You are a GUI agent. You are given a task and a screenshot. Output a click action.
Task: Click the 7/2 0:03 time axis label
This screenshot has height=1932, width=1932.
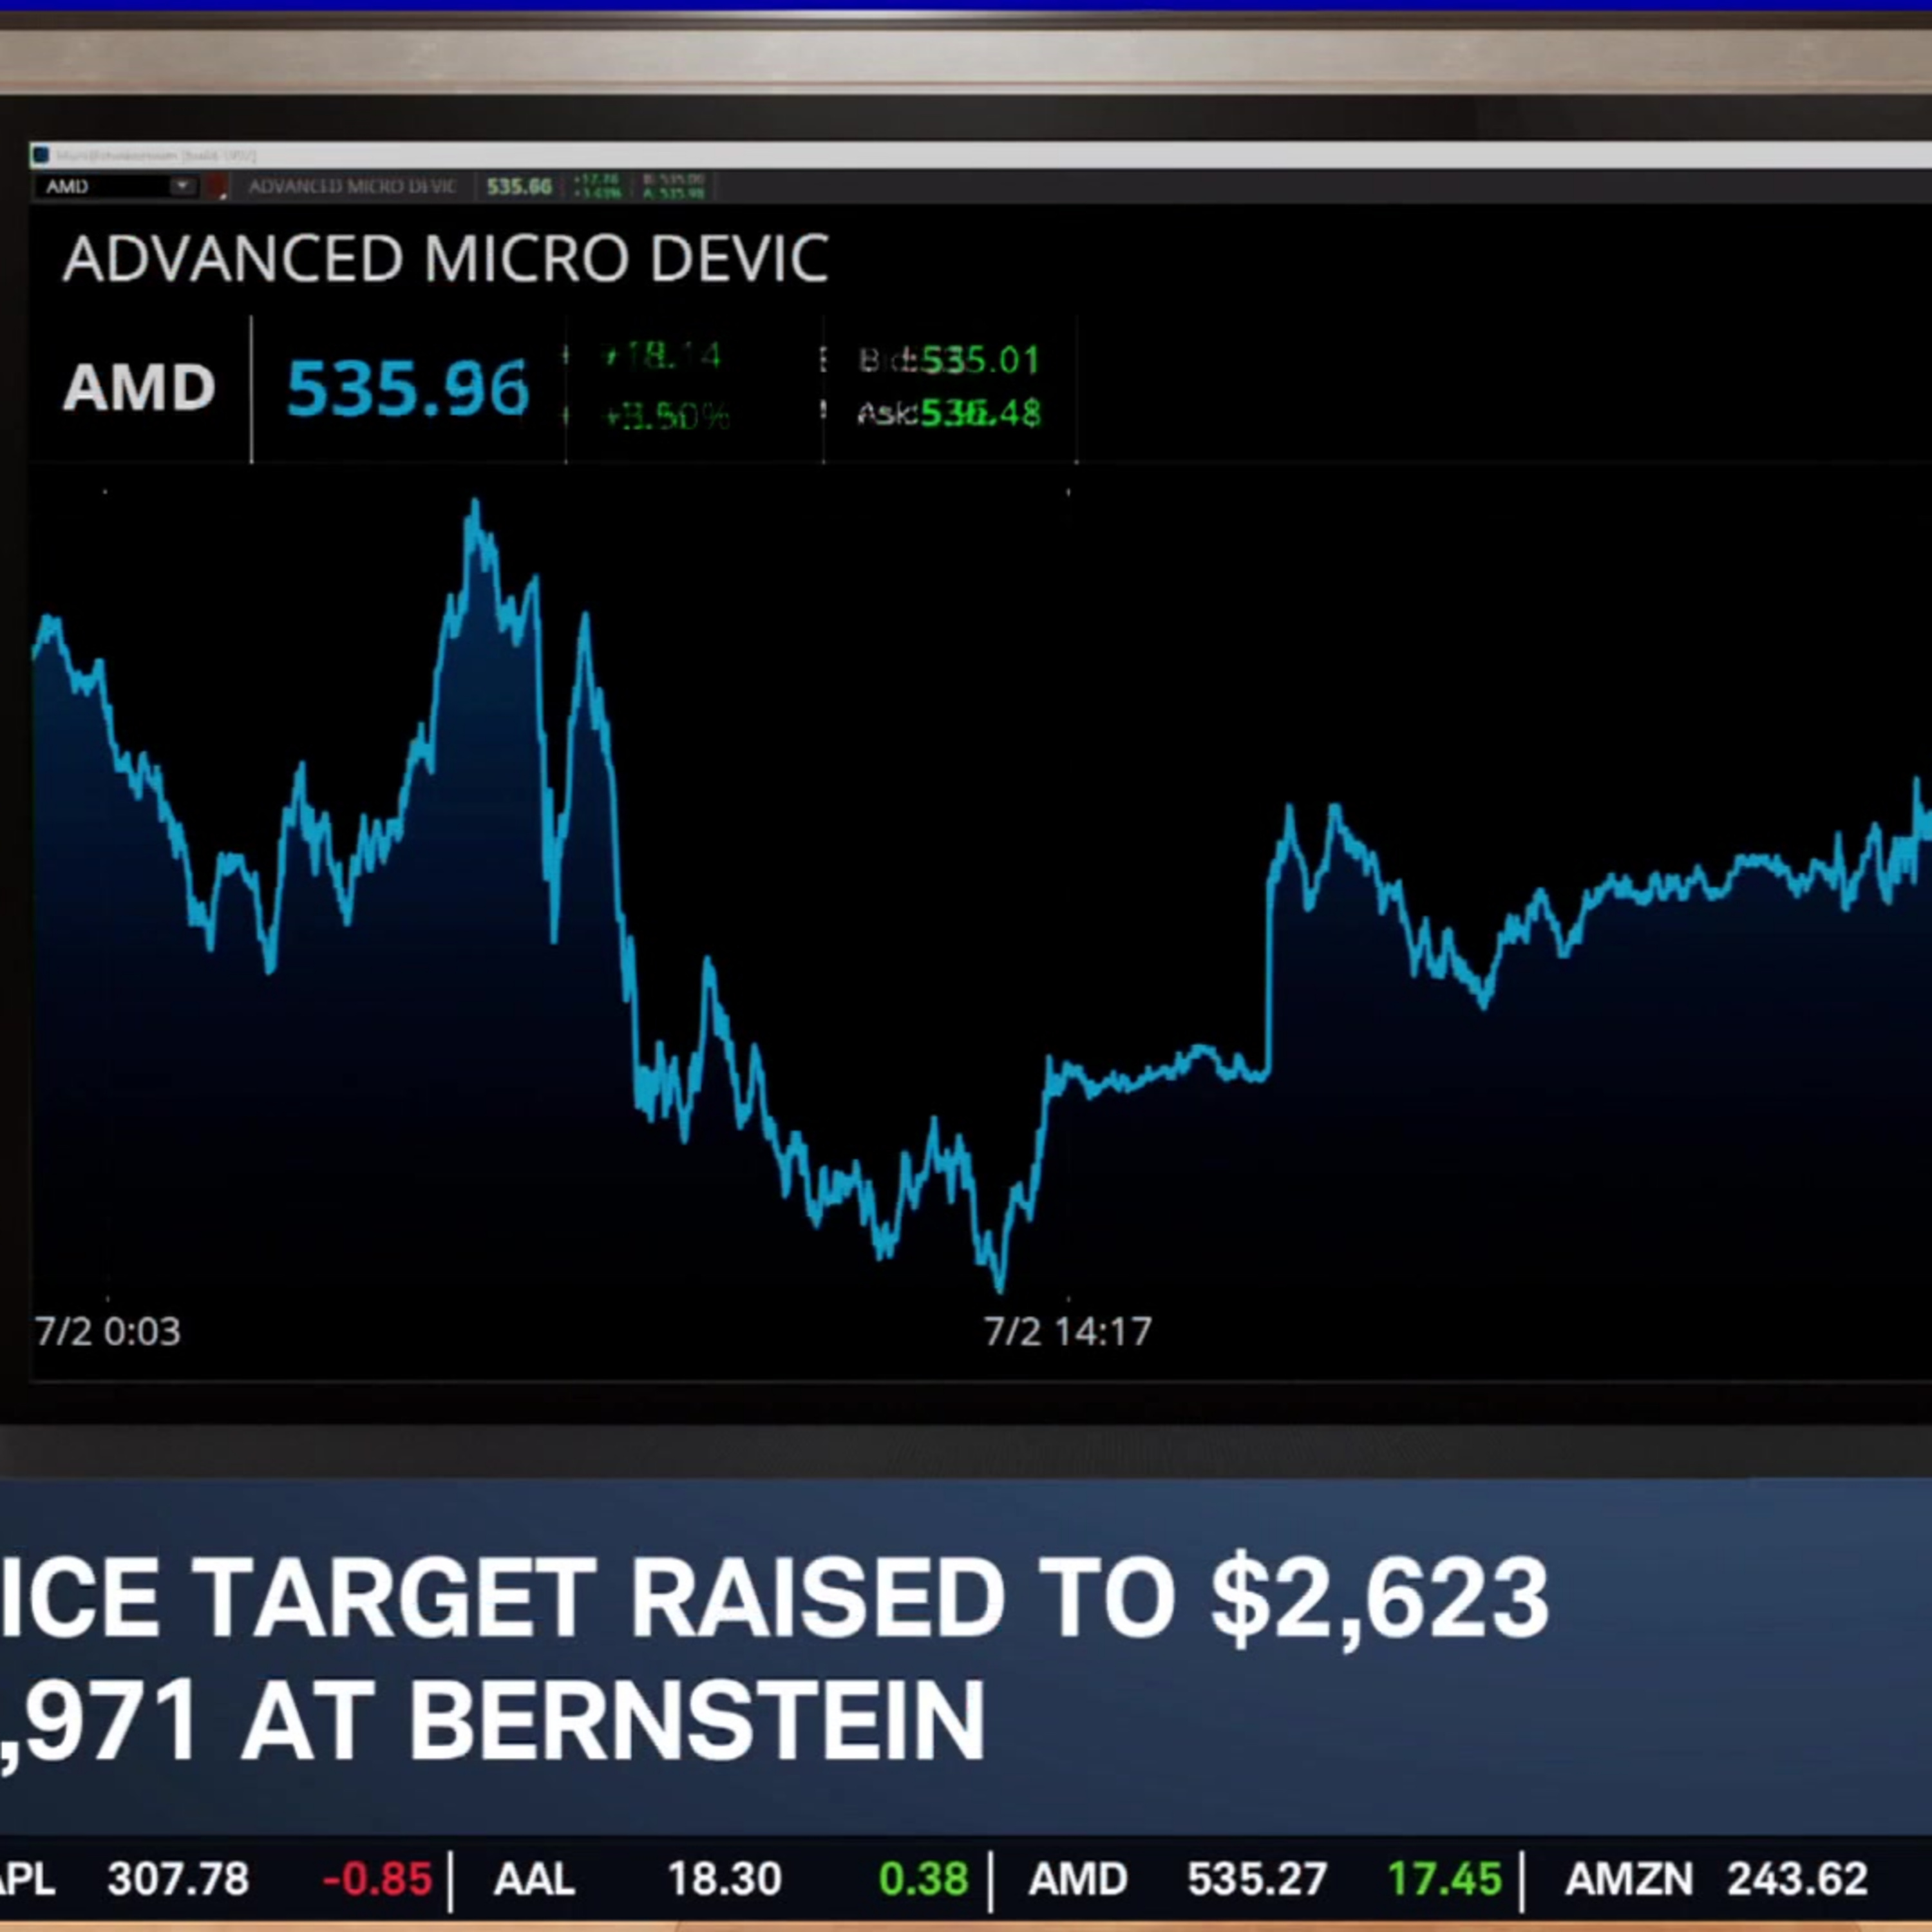(x=108, y=1331)
